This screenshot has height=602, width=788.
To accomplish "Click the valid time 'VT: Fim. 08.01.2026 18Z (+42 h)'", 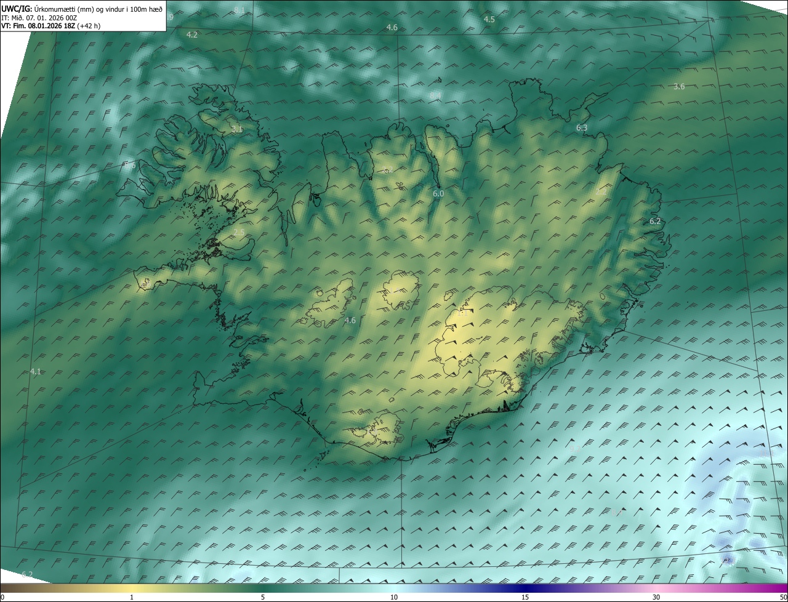I will point(51,26).
